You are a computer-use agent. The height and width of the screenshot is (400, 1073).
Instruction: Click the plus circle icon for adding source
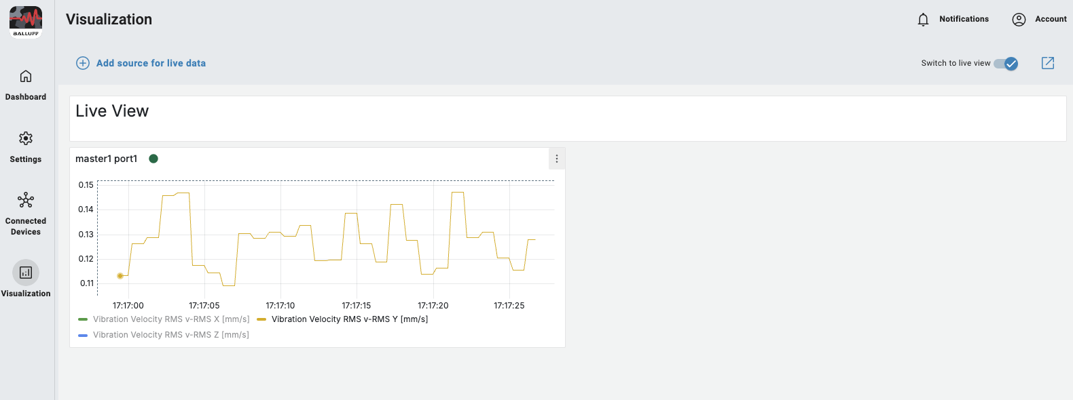coord(83,63)
